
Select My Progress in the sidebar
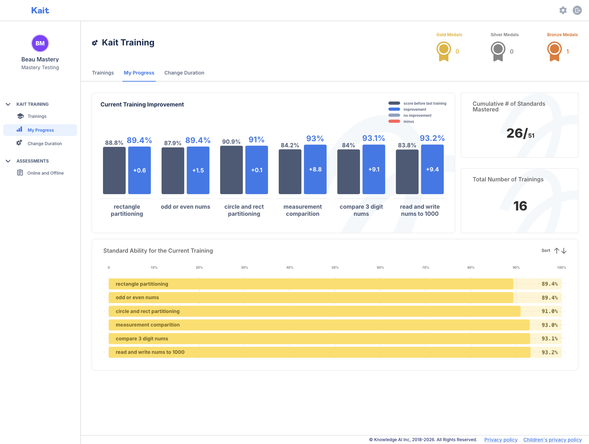(x=40, y=130)
